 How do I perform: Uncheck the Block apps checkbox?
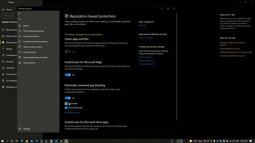[66, 103]
